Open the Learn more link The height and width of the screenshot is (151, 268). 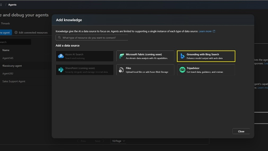[x=205, y=31]
